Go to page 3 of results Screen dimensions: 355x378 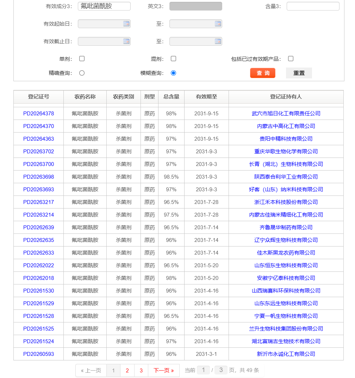tap(141, 370)
